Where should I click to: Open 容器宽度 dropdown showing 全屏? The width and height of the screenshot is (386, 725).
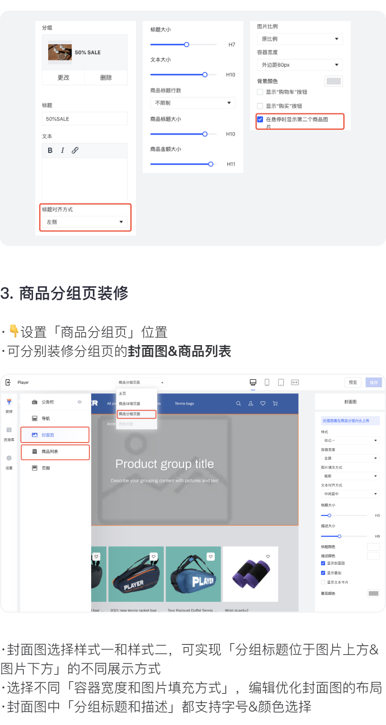point(350,458)
